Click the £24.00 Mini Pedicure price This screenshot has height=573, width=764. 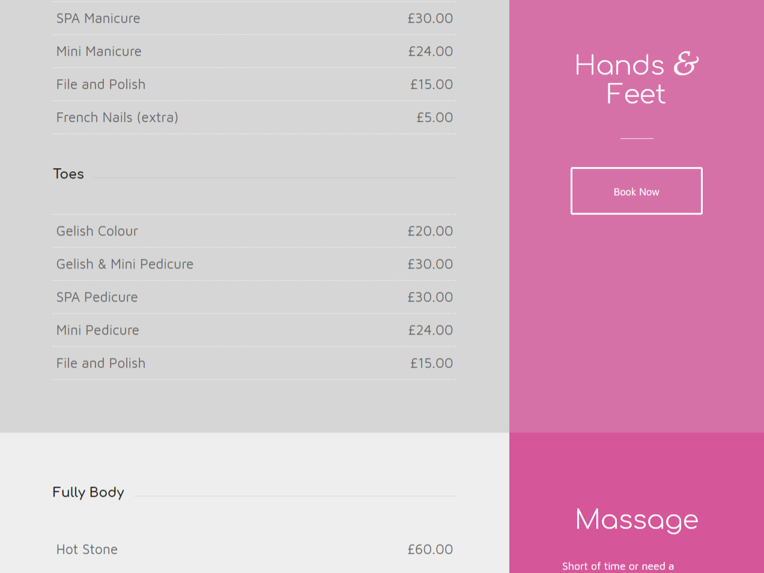click(431, 330)
